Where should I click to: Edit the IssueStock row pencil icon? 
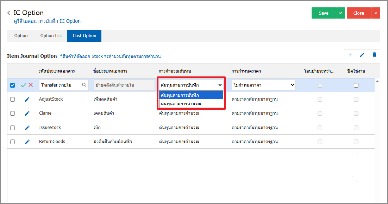(27, 128)
